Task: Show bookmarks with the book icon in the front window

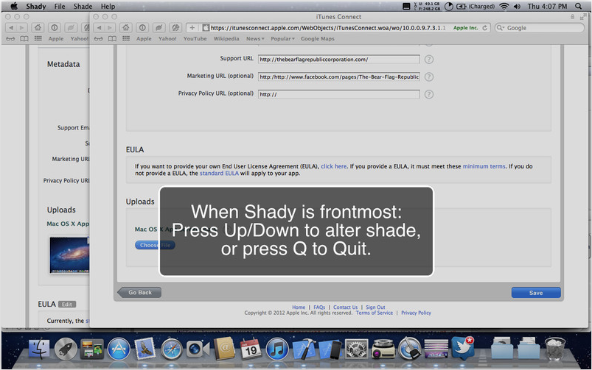Action: [112, 39]
